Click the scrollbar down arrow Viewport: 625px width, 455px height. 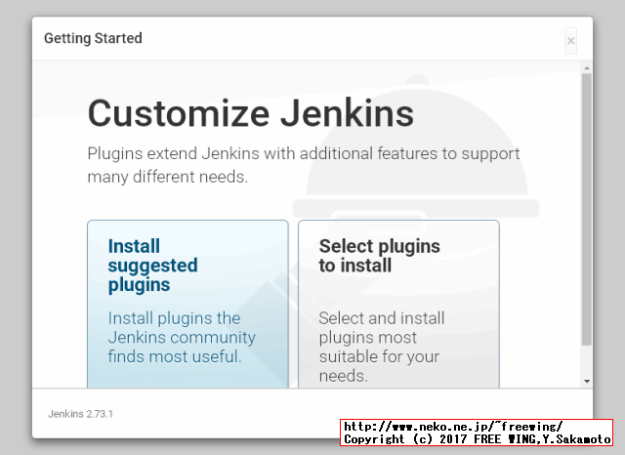tap(587, 382)
